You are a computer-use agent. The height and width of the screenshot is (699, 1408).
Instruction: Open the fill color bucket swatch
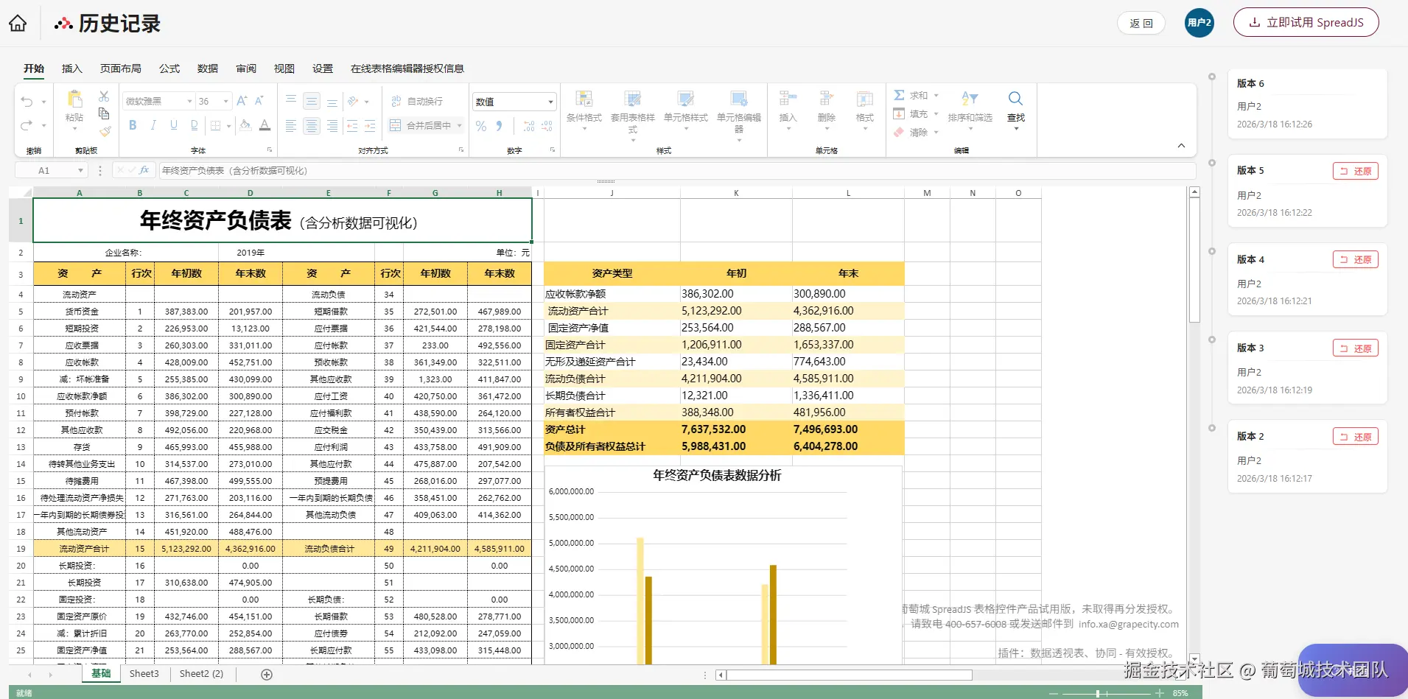pyautogui.click(x=245, y=125)
